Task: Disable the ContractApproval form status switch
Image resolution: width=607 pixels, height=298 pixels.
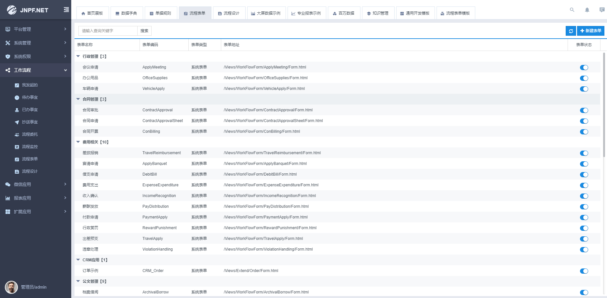Action: pyautogui.click(x=584, y=110)
